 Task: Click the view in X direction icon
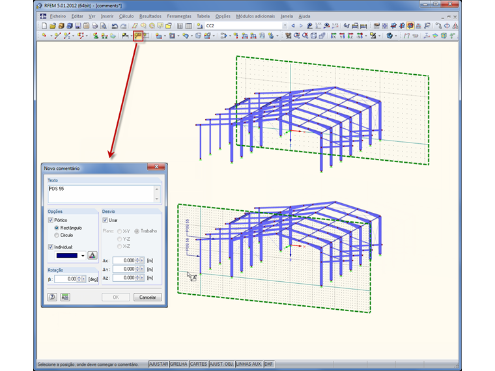click(x=333, y=36)
